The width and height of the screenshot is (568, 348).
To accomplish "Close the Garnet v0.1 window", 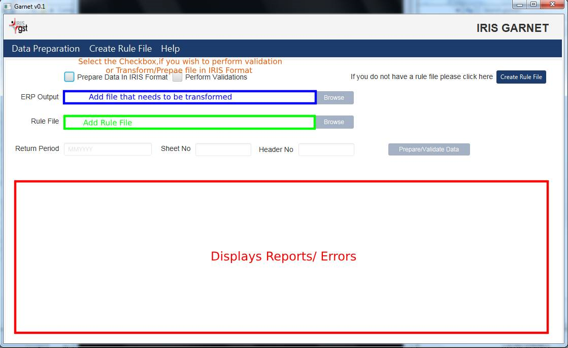I will [x=552, y=5].
